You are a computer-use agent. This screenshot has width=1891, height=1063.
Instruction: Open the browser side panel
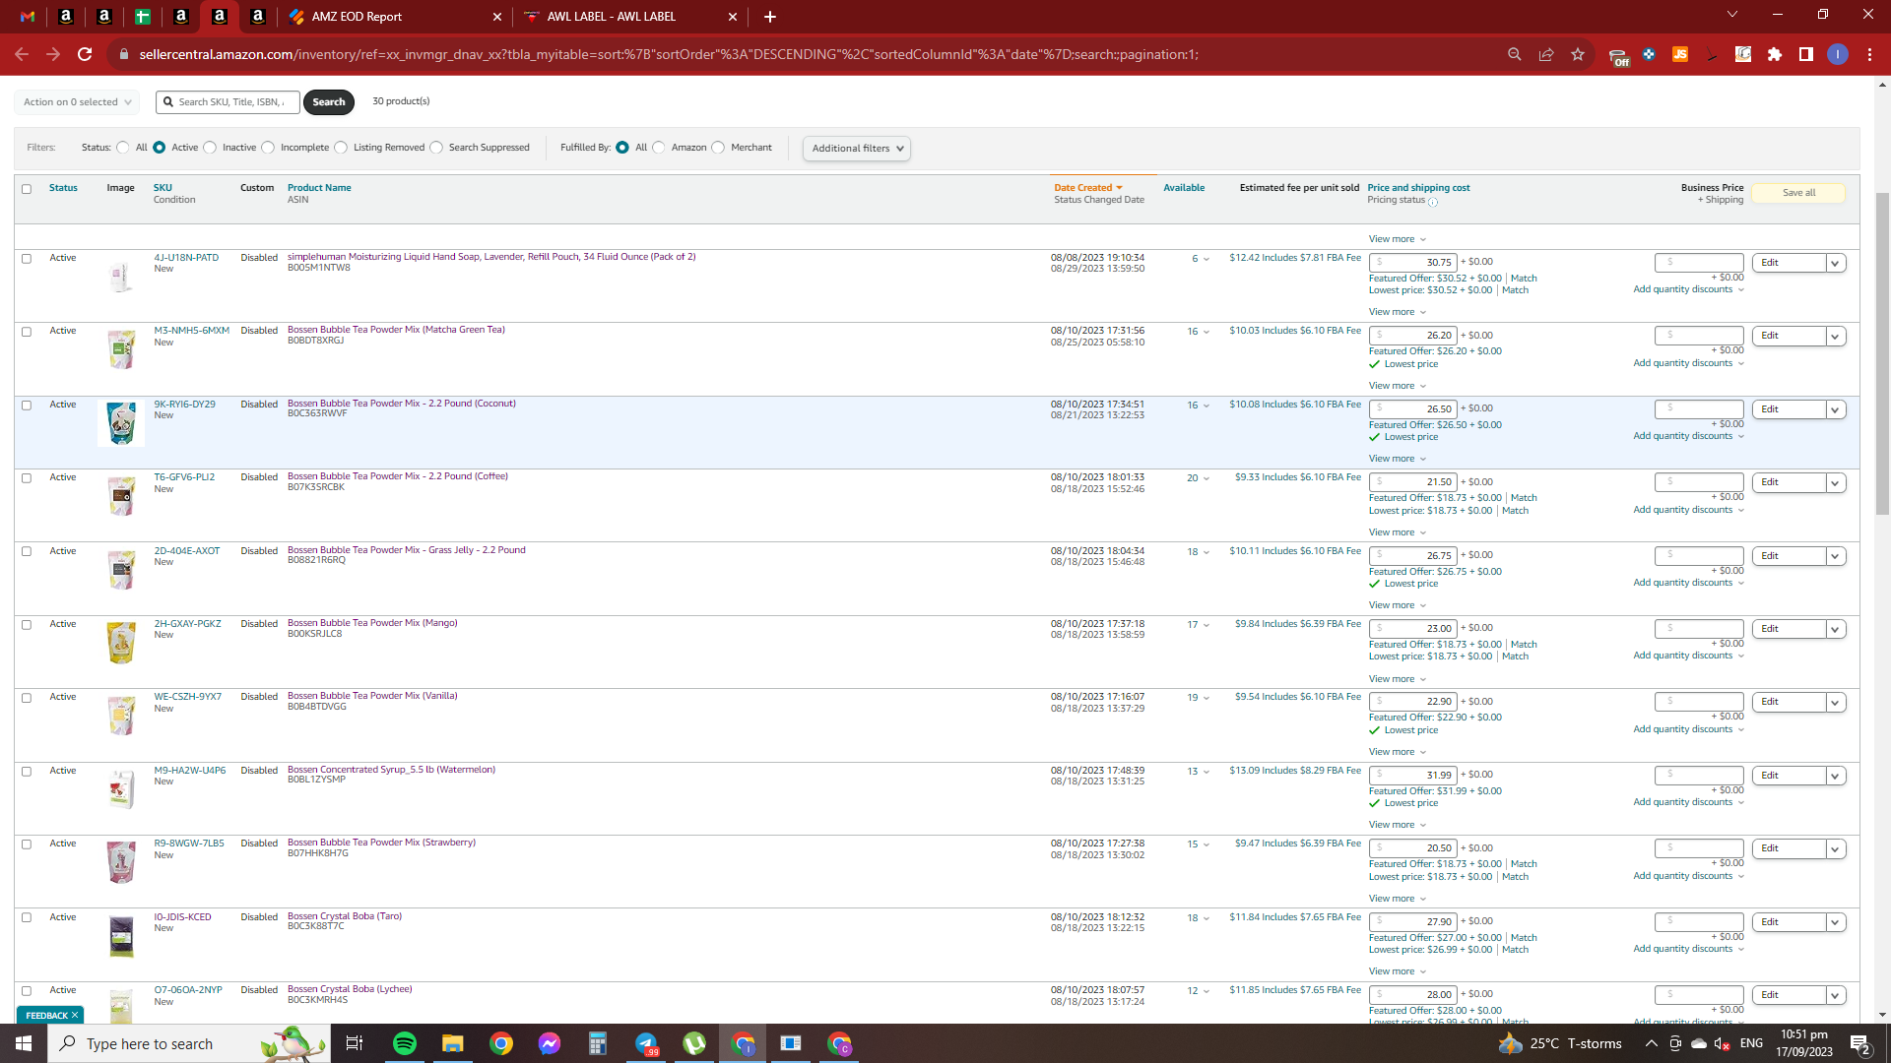tap(1806, 54)
